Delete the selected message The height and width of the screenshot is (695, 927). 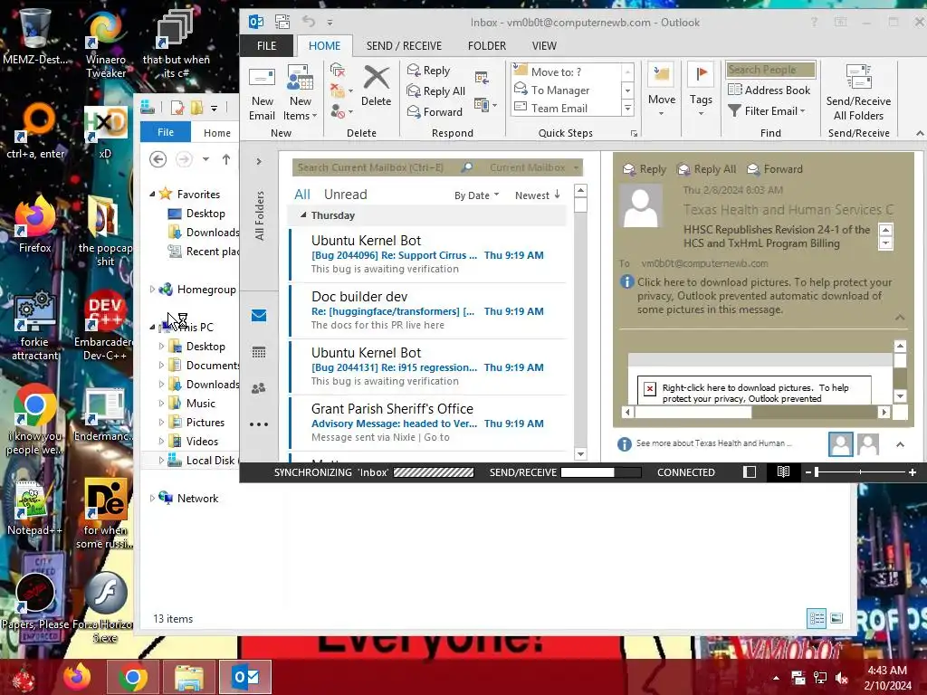point(376,87)
